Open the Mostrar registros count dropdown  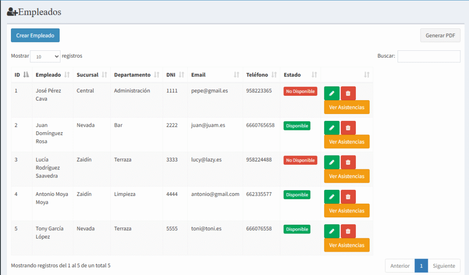tap(45, 56)
